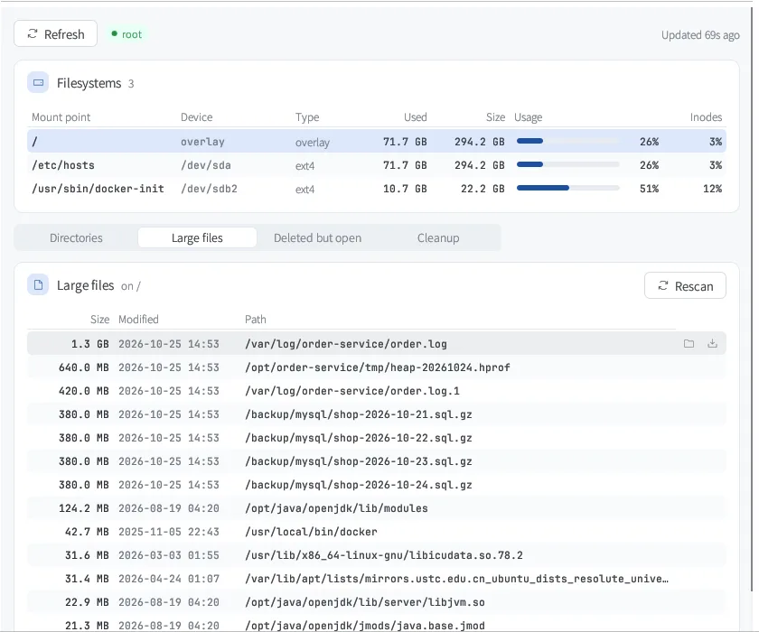Click usage bar for /dev/sdb2 filesystem
Image resolution: width=759 pixels, height=632 pixels.
[x=567, y=188]
